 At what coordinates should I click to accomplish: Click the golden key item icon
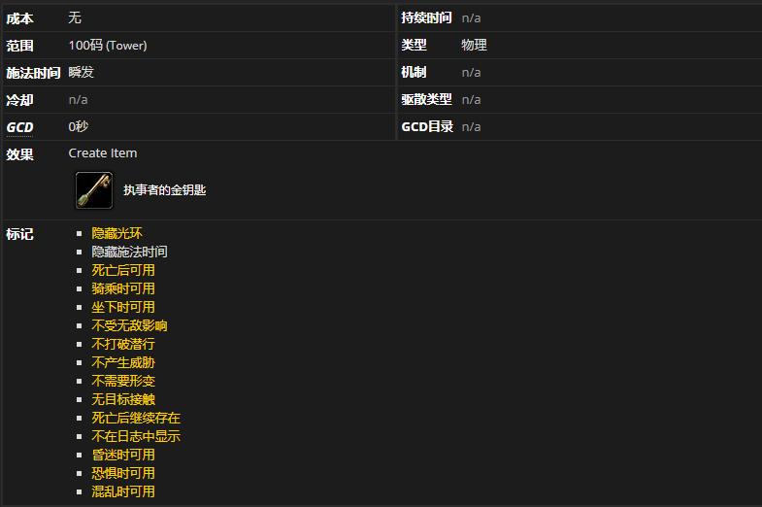click(x=94, y=190)
